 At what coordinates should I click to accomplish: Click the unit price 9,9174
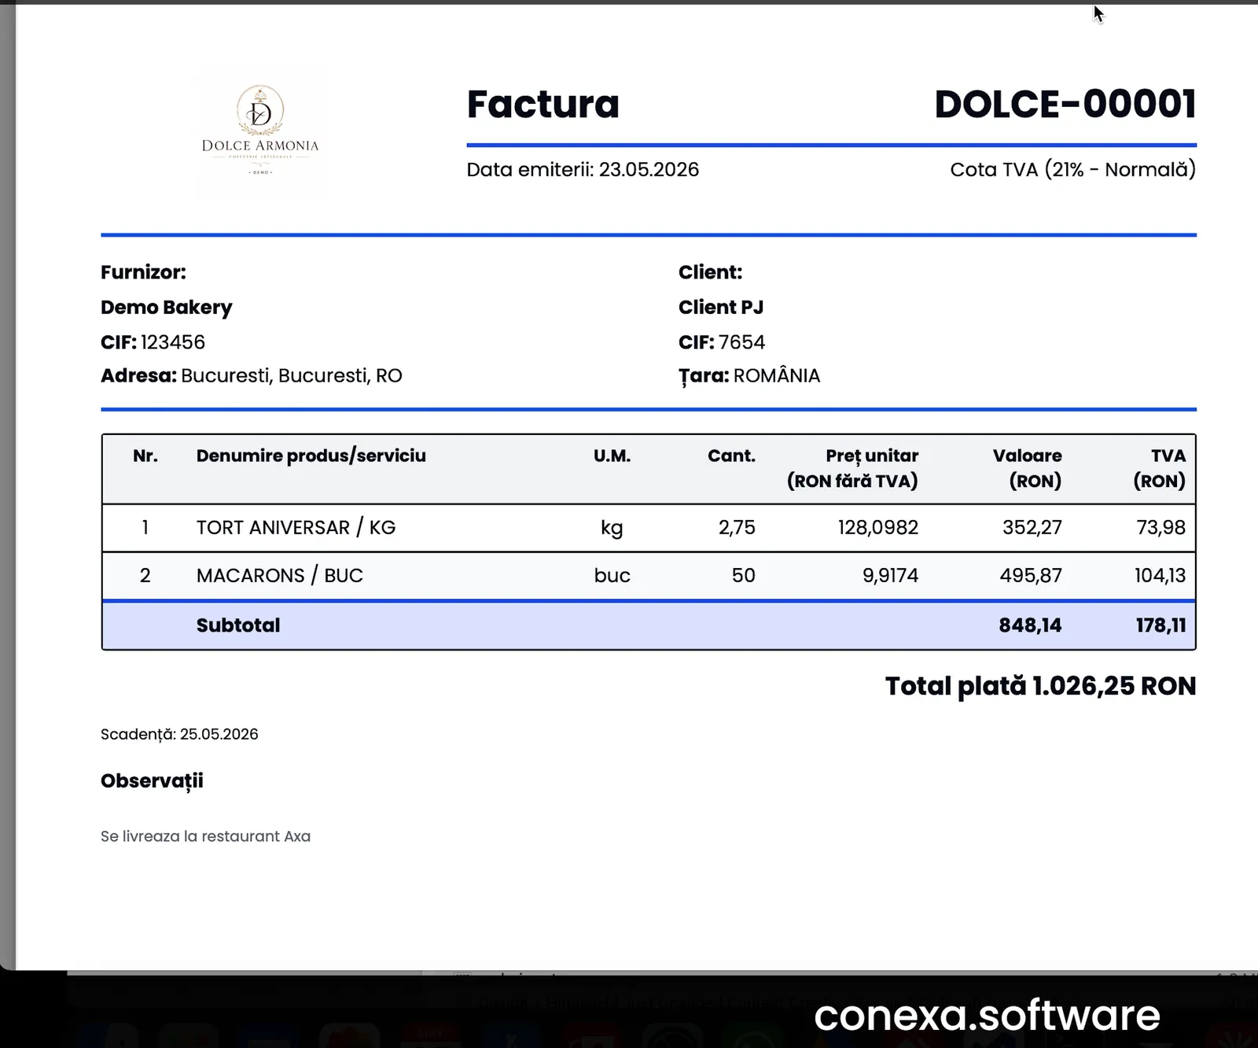pos(891,576)
